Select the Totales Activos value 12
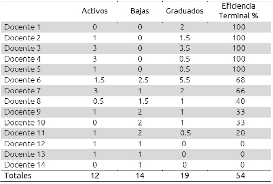 [94, 176]
